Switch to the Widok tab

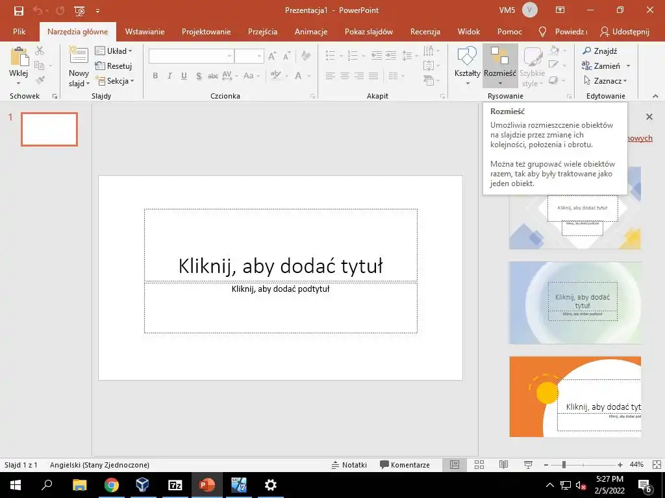pyautogui.click(x=469, y=32)
